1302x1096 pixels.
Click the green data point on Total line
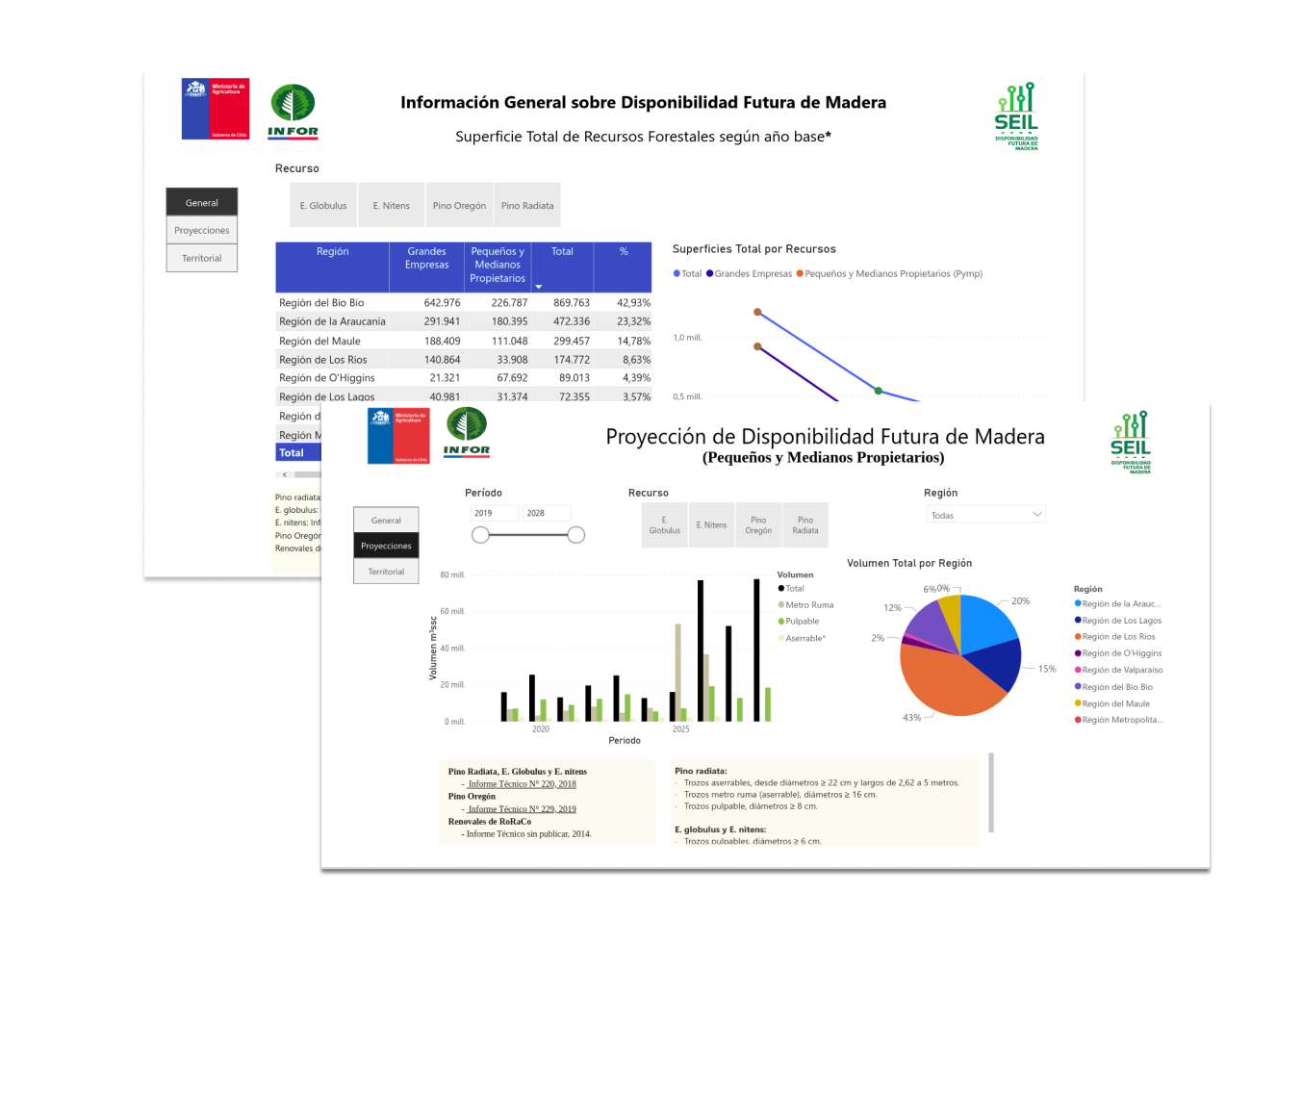click(878, 391)
